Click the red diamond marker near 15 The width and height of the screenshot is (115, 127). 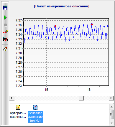click(x=55, y=26)
